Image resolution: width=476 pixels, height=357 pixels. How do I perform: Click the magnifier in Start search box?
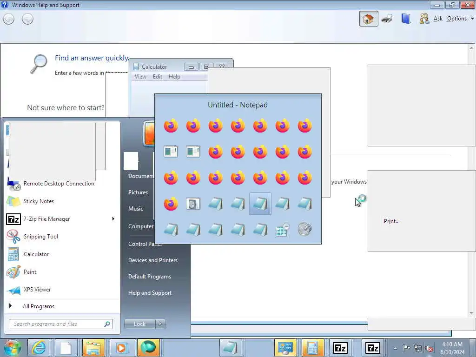107,324
